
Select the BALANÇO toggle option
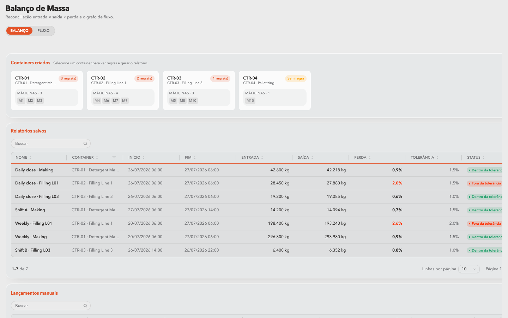pos(19,31)
